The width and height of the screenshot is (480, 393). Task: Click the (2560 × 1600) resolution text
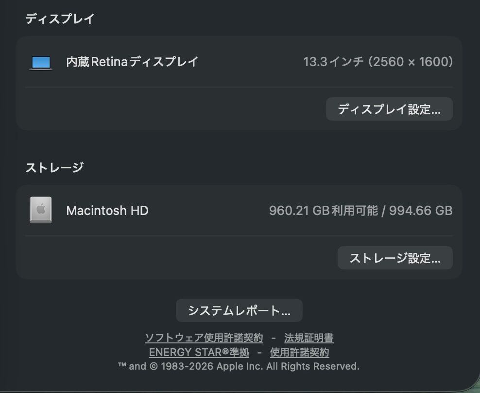click(x=411, y=62)
